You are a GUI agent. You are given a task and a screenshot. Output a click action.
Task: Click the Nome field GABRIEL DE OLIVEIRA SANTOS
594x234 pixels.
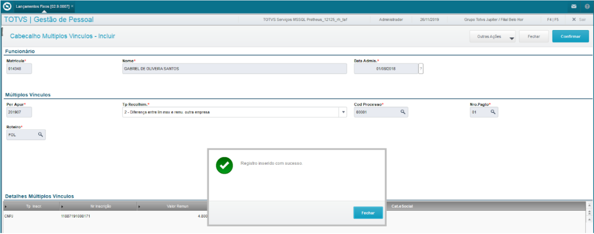pos(234,69)
